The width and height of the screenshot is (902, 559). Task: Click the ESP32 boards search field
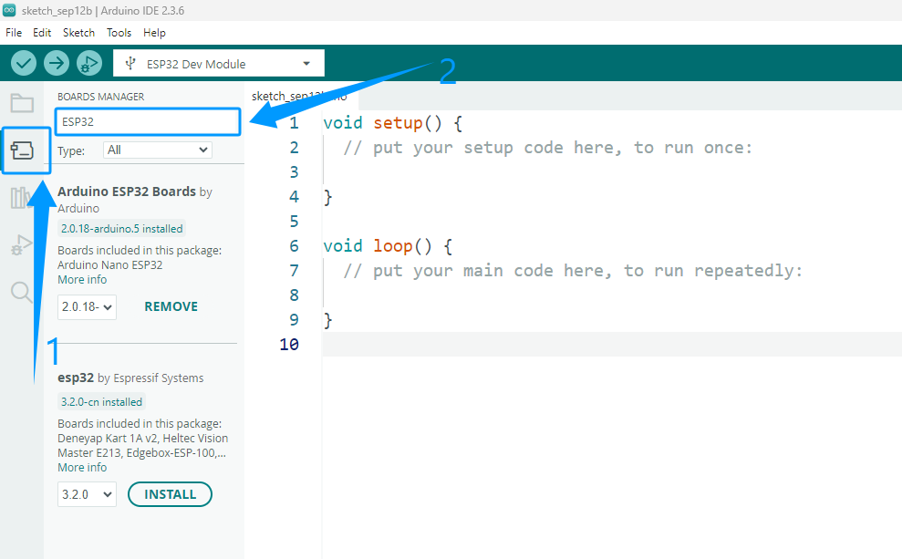(148, 122)
